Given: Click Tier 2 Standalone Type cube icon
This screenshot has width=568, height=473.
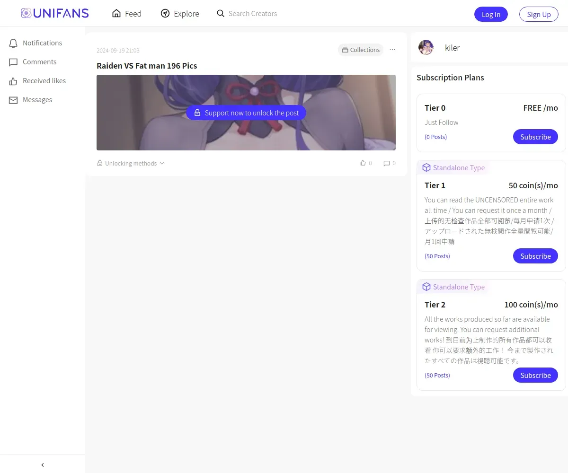Looking at the screenshot, I should pos(426,287).
